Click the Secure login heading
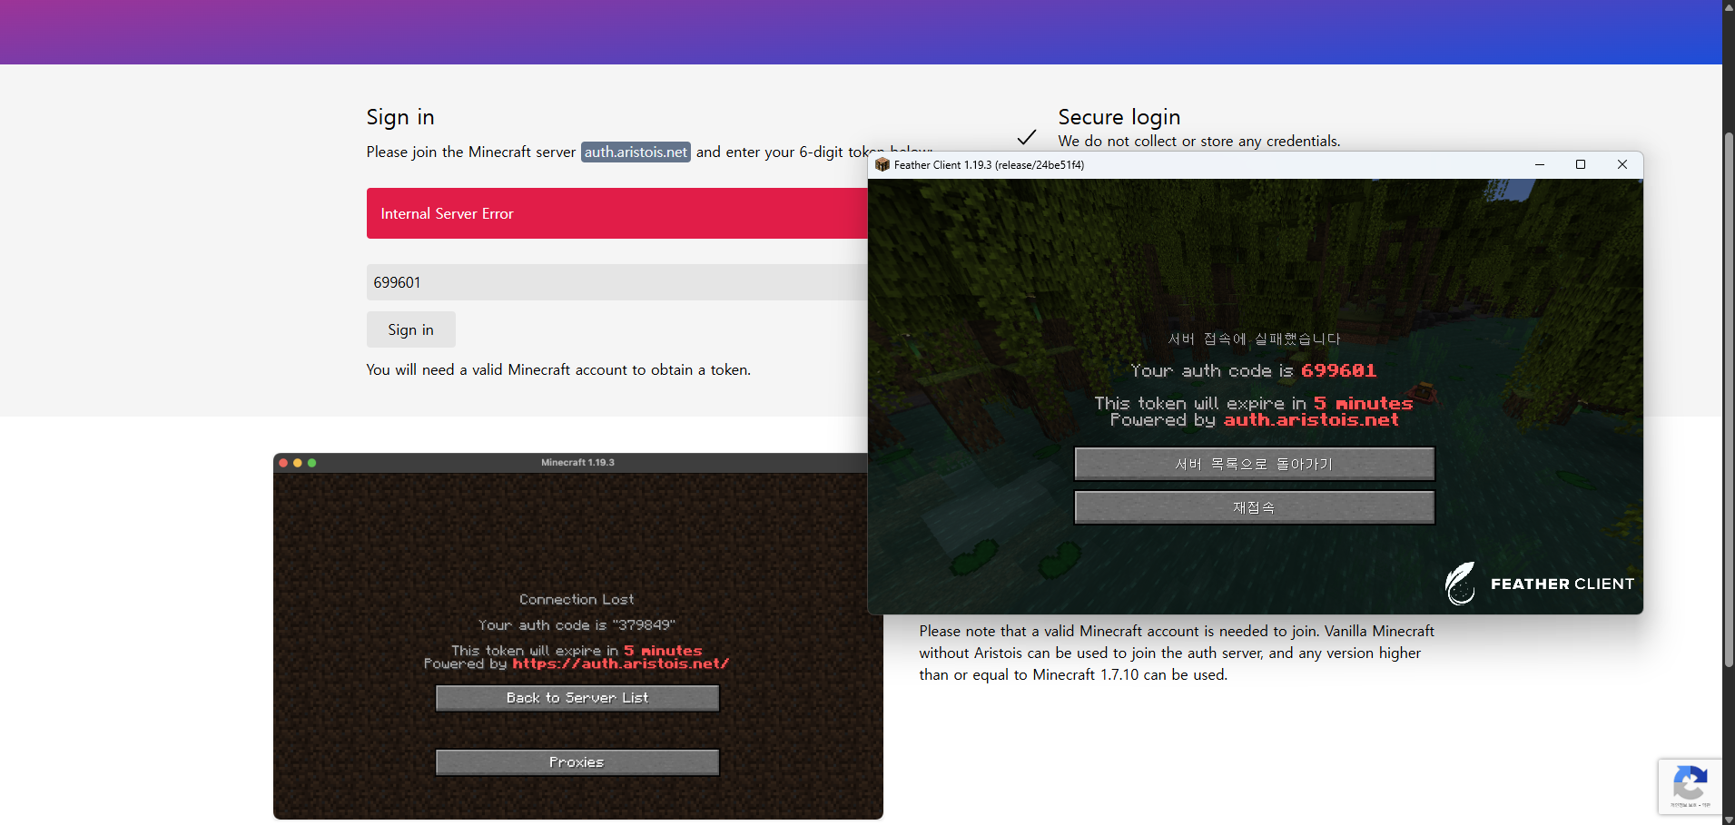The width and height of the screenshot is (1735, 825). pyautogui.click(x=1119, y=117)
